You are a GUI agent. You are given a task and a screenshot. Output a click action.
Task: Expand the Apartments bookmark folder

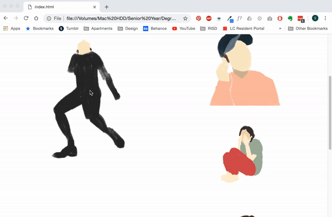click(x=98, y=28)
